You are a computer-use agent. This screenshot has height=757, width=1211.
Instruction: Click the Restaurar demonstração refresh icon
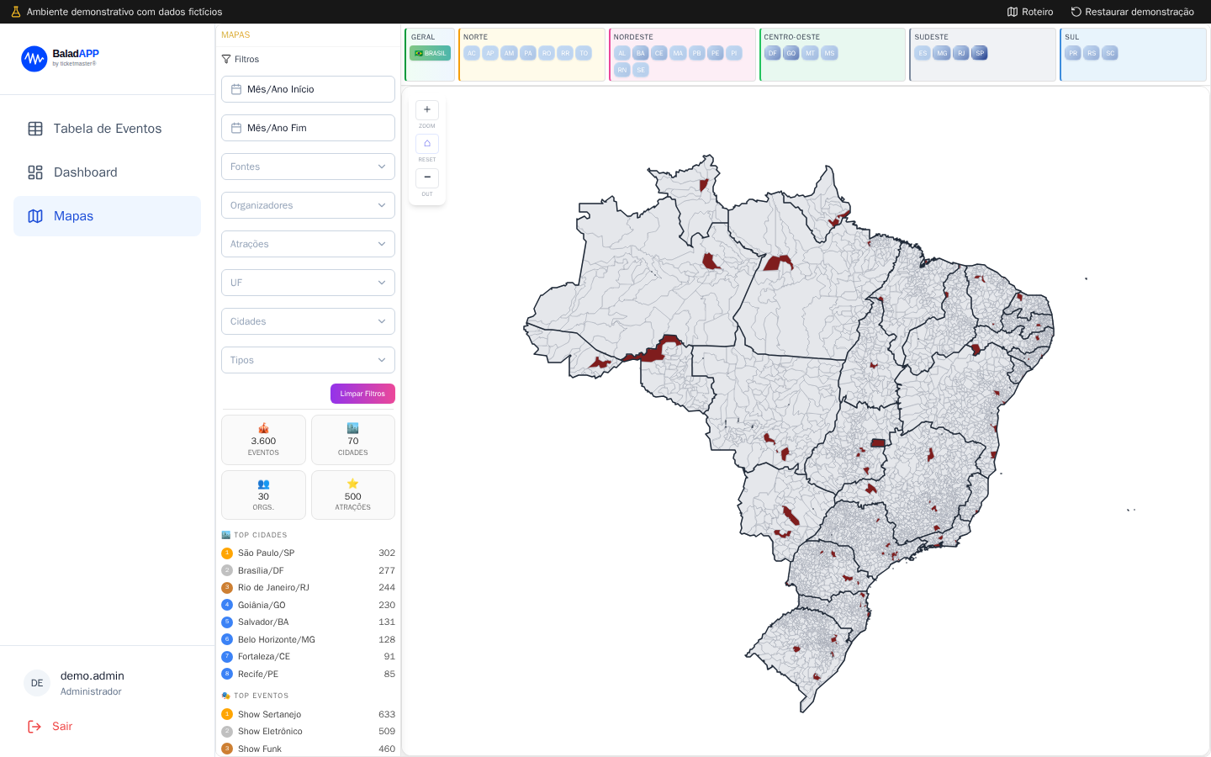tap(1076, 12)
